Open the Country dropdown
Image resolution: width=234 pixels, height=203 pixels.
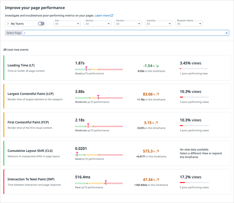point(159,24)
